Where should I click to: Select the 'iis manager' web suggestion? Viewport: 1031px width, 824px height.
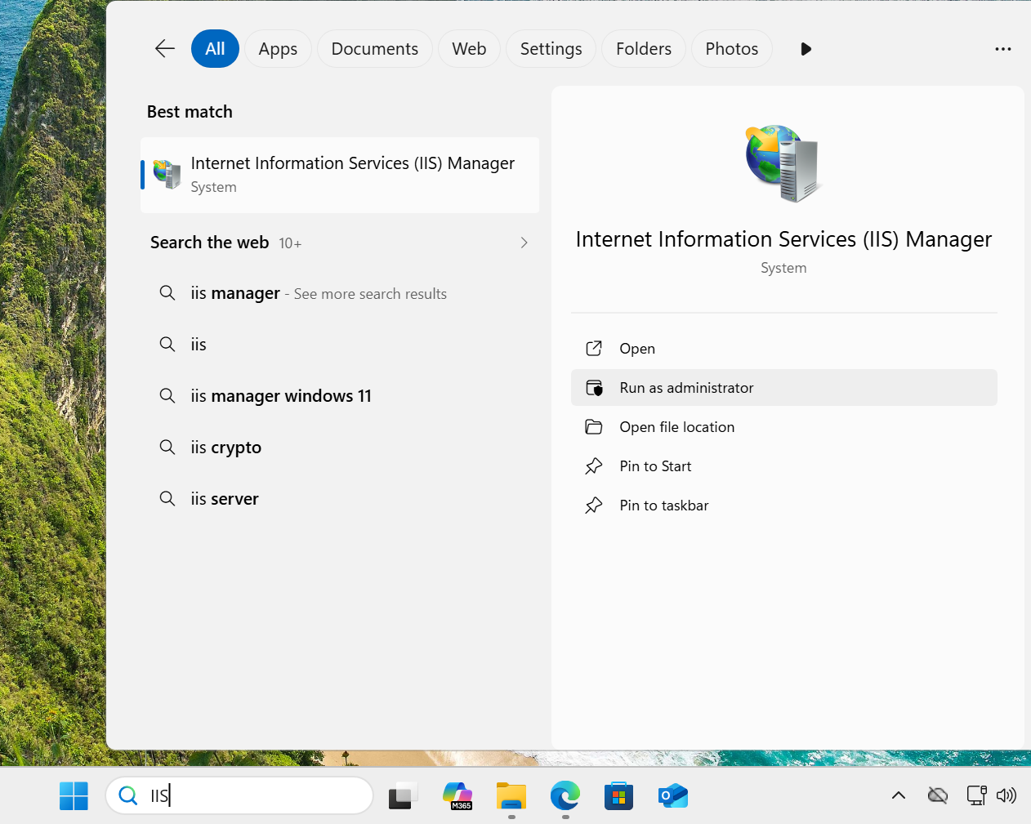coord(340,293)
